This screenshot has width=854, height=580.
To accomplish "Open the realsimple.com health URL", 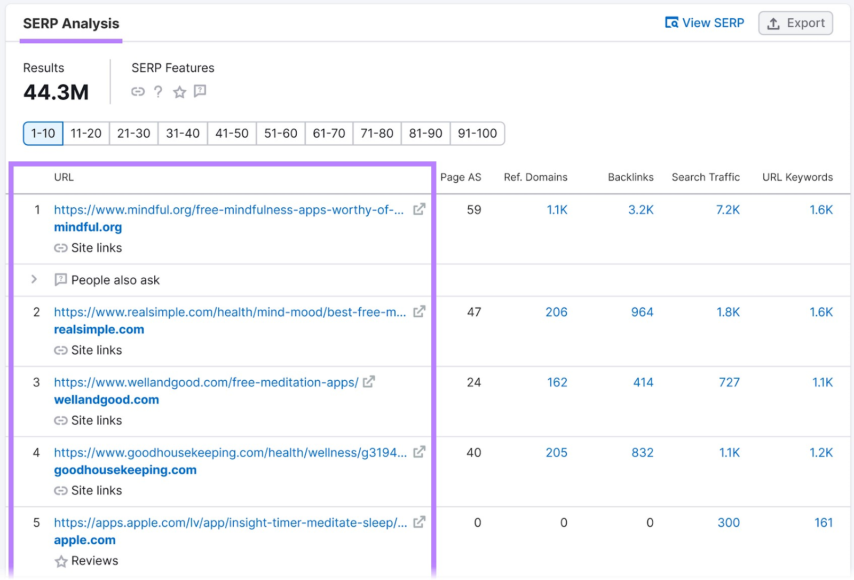I will pos(230,312).
